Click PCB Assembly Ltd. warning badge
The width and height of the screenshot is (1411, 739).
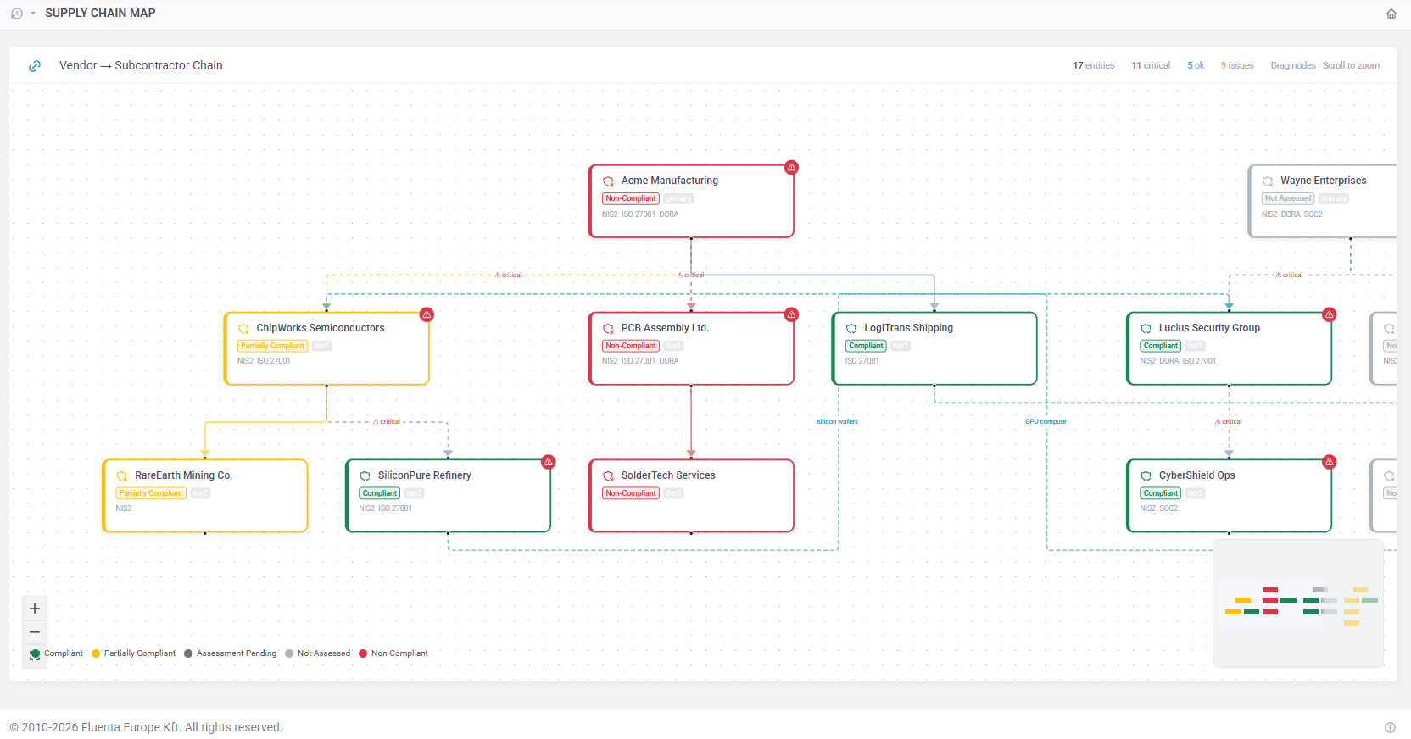click(x=791, y=314)
